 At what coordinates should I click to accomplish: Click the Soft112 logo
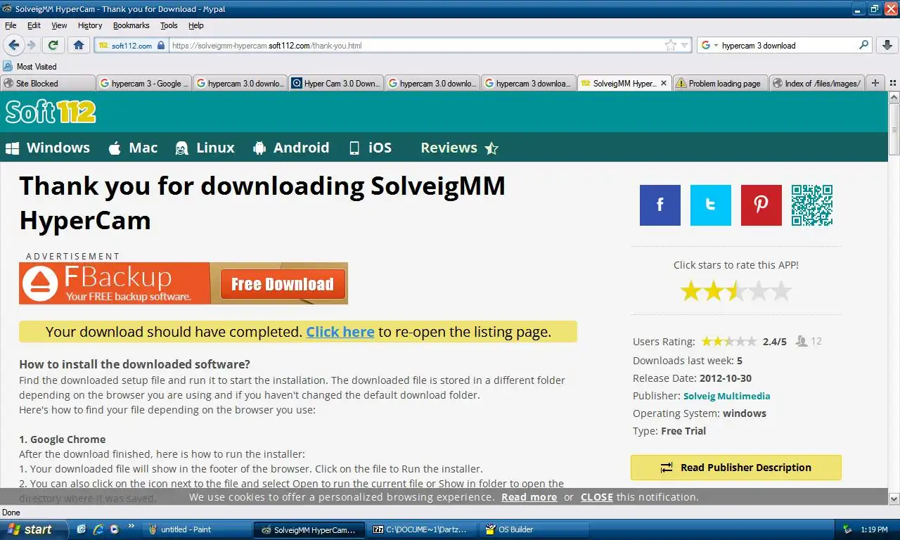[x=51, y=112]
